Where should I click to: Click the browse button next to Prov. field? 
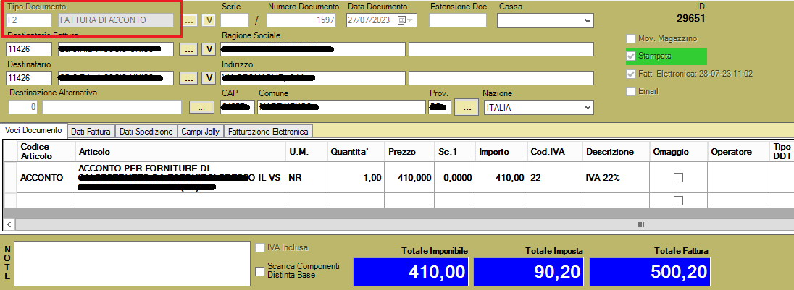tap(467, 107)
